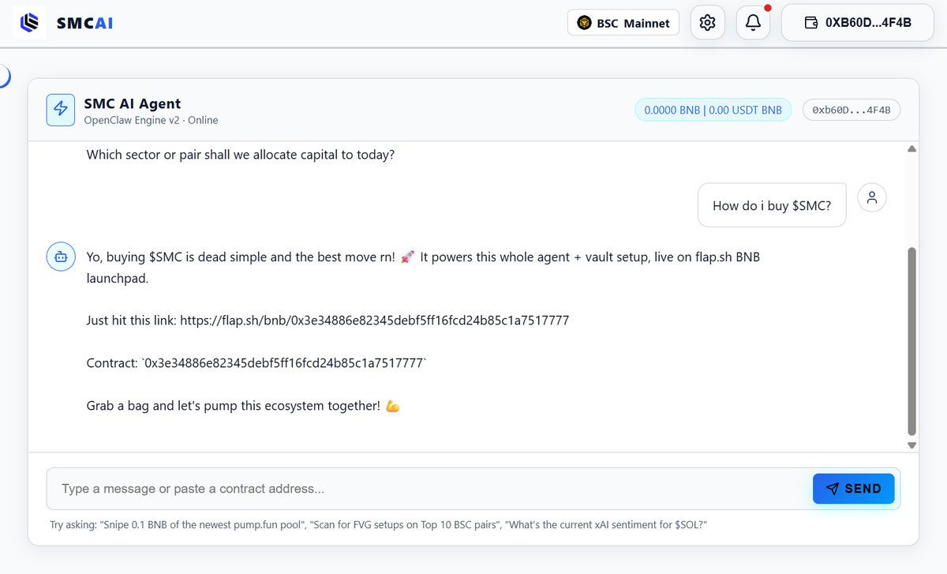The width and height of the screenshot is (947, 574).
Task: Open settings via the gear icon
Action: tap(707, 23)
